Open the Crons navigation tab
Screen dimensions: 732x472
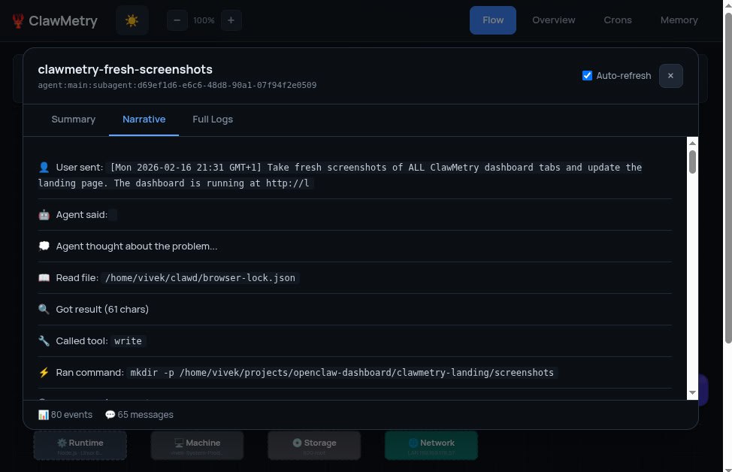tap(618, 20)
